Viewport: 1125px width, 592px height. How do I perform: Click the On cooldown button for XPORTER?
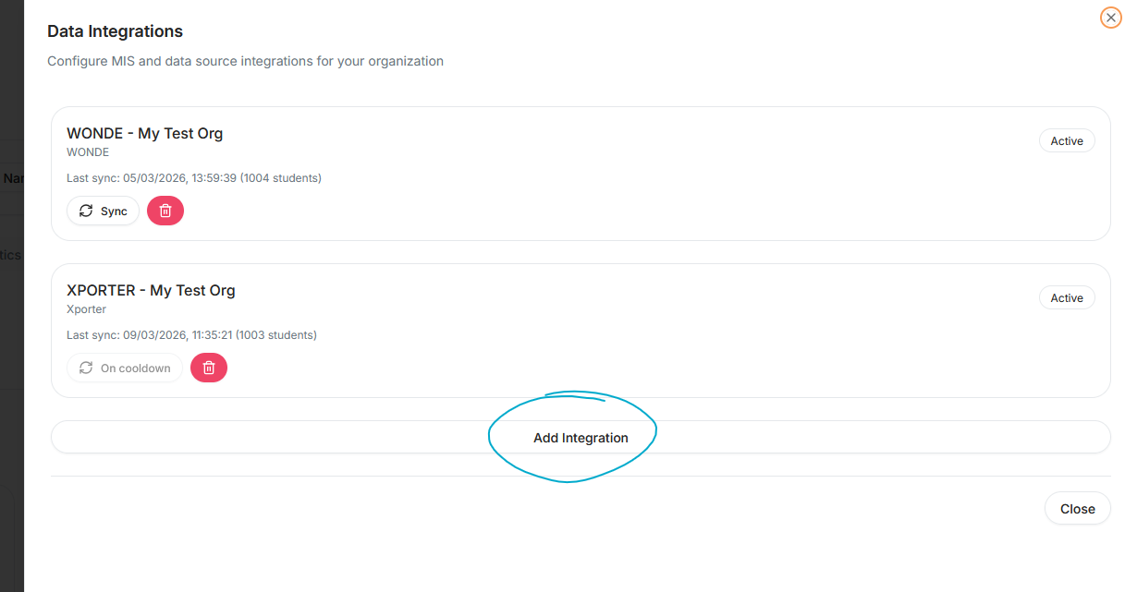click(125, 368)
